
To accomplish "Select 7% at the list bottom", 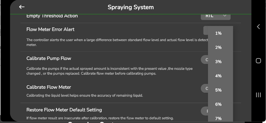I will [218, 118].
